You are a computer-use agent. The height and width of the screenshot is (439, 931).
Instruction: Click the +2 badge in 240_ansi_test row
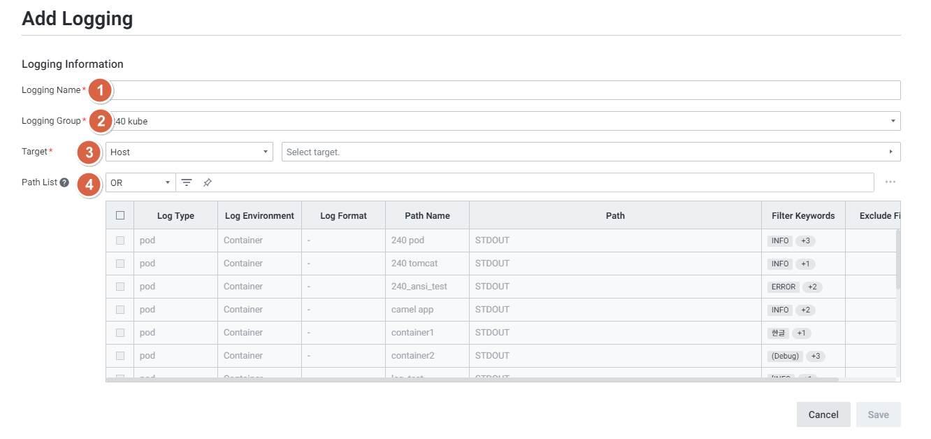point(811,287)
